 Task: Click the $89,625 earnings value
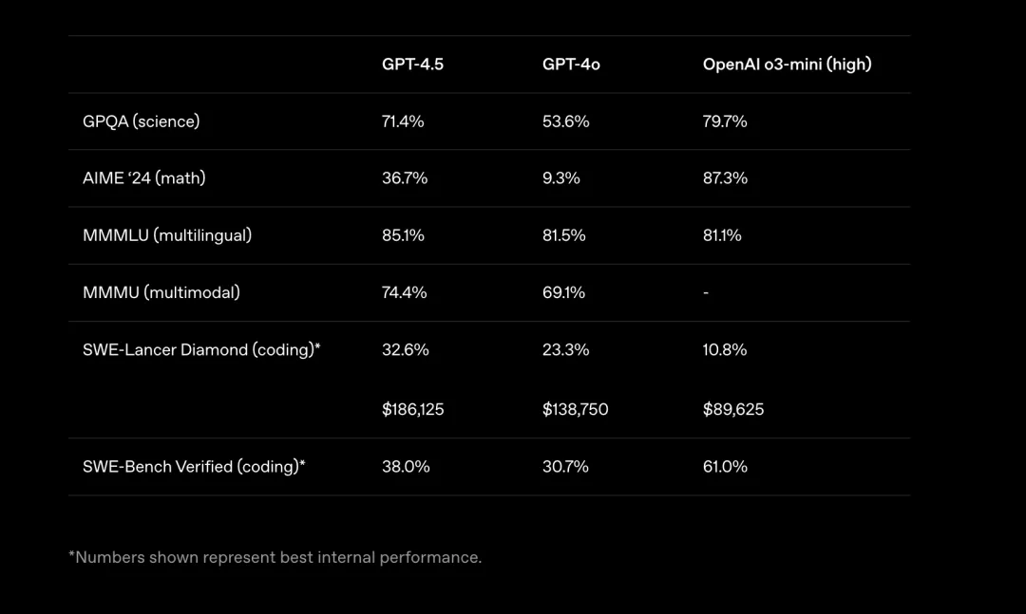tap(732, 409)
